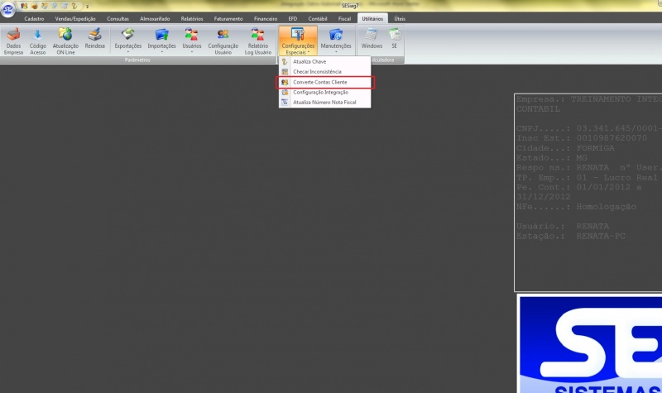Run Atualização ON Line
Viewport: 662px width, 393px height.
(65, 40)
